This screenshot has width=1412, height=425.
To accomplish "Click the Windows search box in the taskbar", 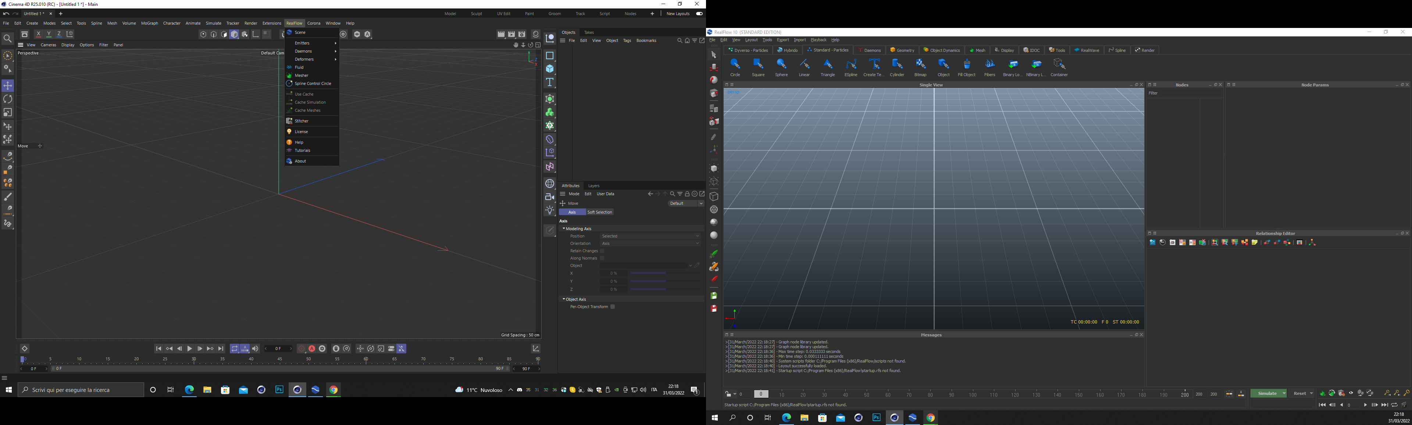I will pyautogui.click(x=81, y=390).
